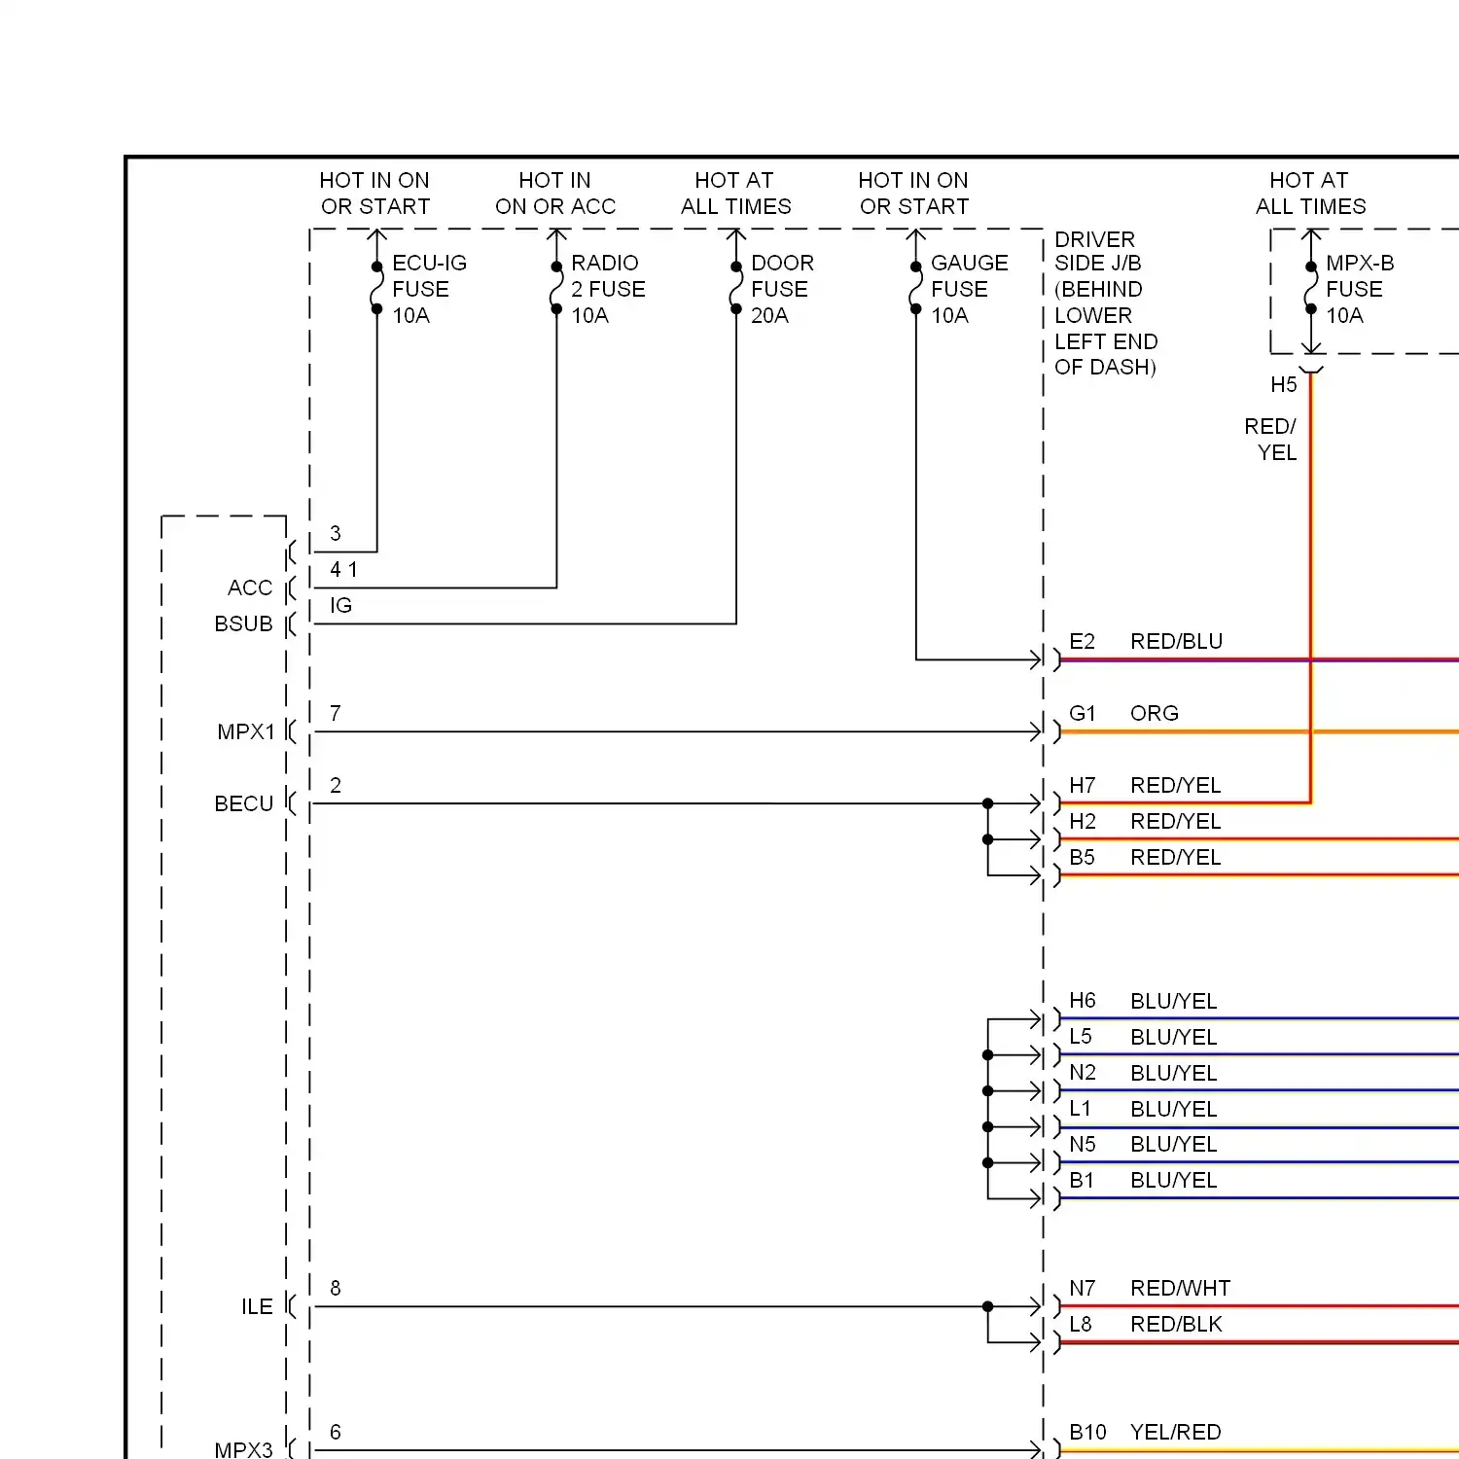The width and height of the screenshot is (1459, 1459).
Task: Click pin number 3 label
Action: 336,533
